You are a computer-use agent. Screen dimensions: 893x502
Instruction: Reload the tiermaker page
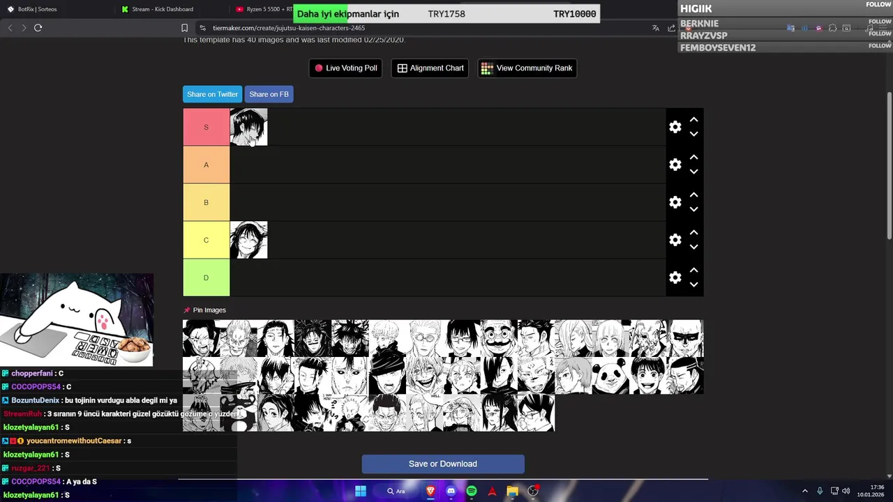pos(38,28)
